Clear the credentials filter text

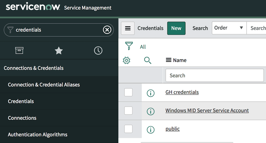107,30
